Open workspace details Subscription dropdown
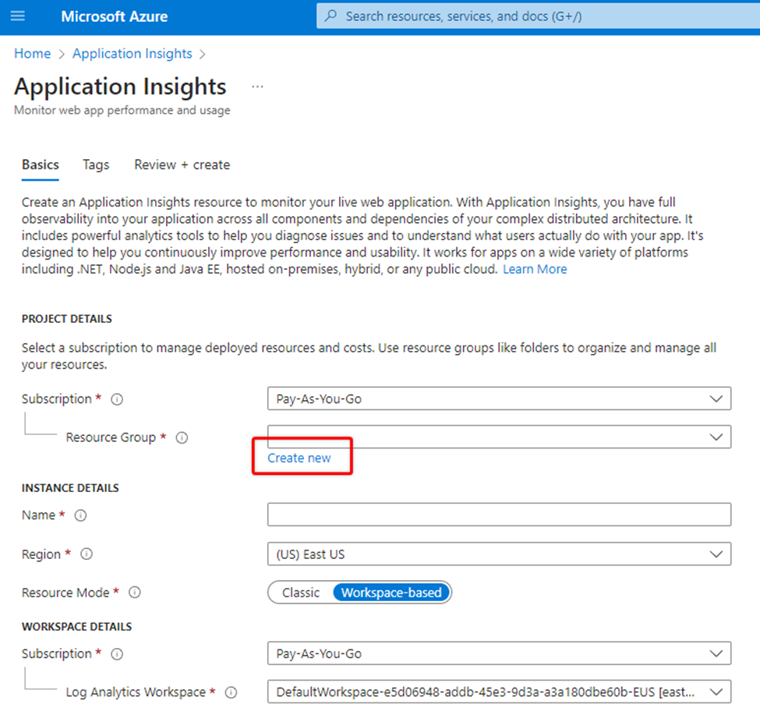760x722 pixels. pyautogui.click(x=499, y=653)
